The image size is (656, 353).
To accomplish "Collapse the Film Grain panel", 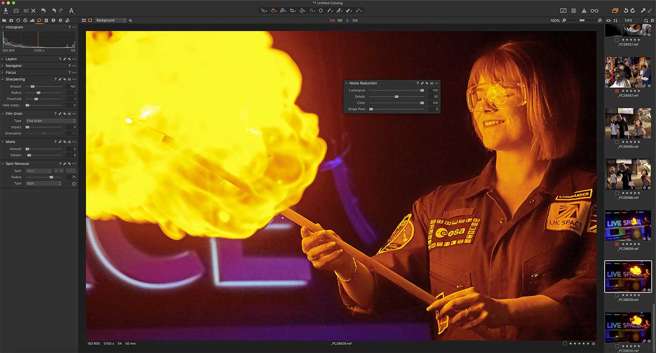I will point(3,114).
